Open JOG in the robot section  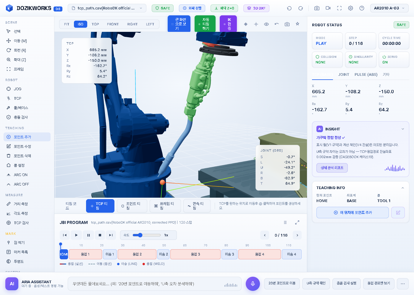[27, 89]
